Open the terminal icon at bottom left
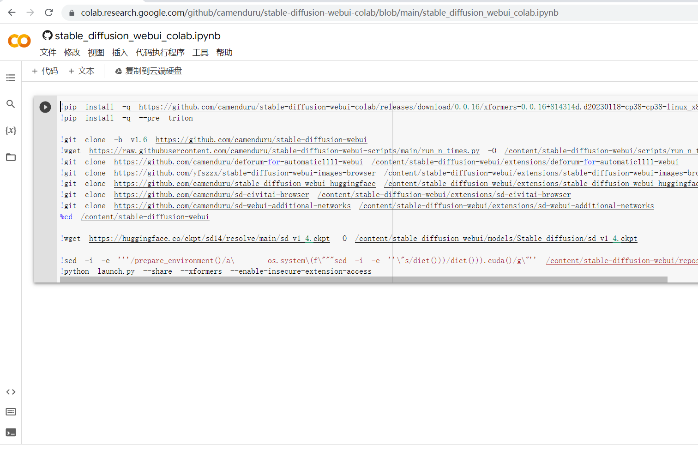This screenshot has height=457, width=698. tap(11, 433)
